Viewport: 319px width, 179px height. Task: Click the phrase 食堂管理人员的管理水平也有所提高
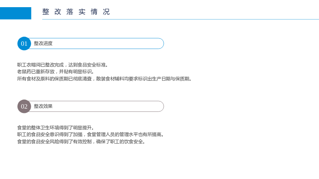(125, 134)
